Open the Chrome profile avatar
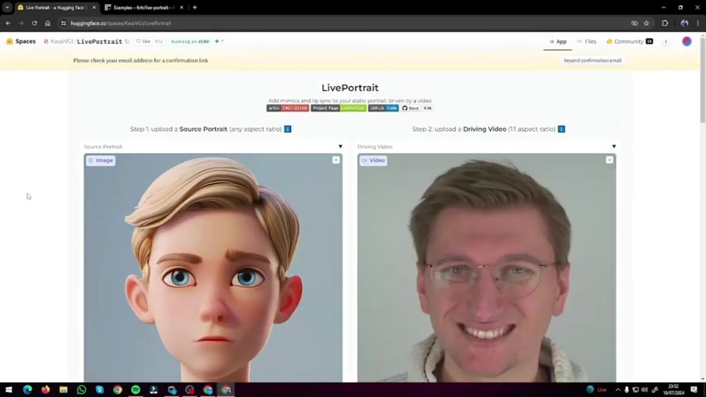 (x=685, y=23)
